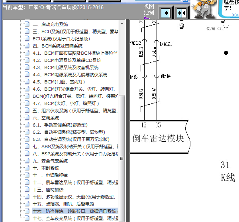Open unnumbered BCM(灯光组合开关、雾灯、转向灯、报警灯 entry
The height and width of the screenshot is (222, 239).
75,96
